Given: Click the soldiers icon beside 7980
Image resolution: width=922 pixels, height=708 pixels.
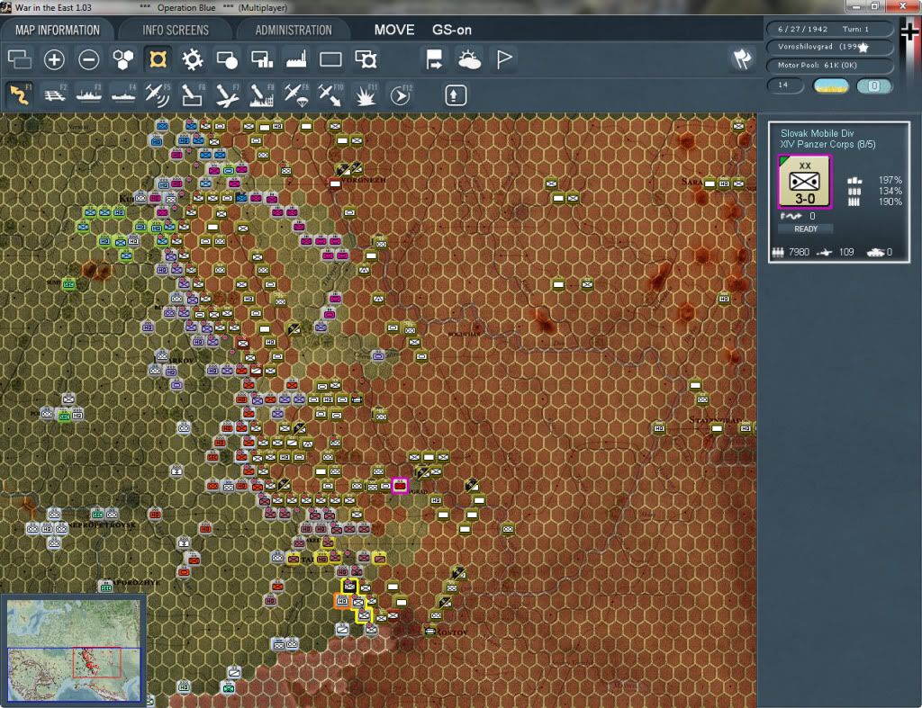Looking at the screenshot, I should coord(778,253).
